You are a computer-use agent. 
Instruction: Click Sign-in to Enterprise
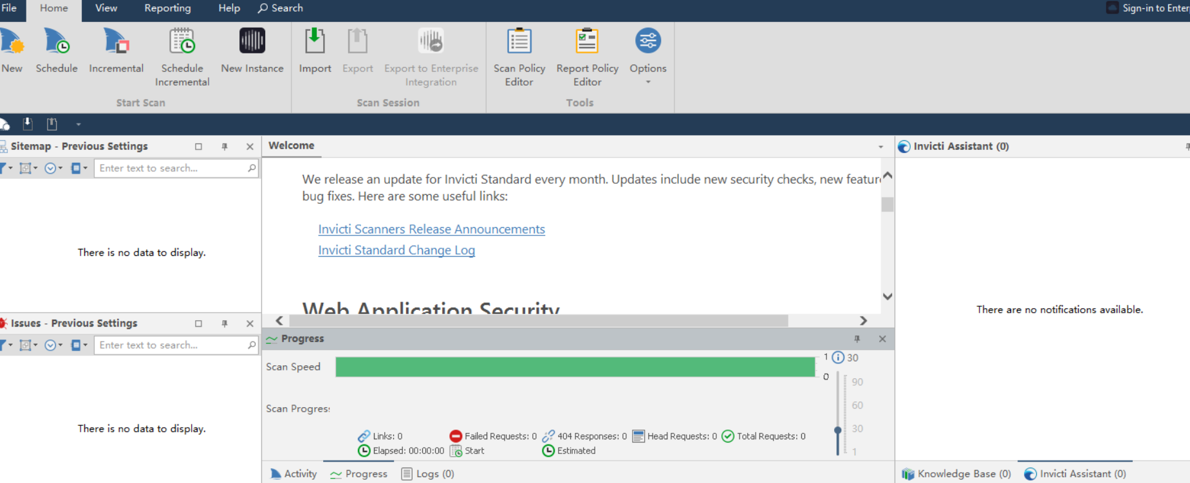pos(1149,8)
